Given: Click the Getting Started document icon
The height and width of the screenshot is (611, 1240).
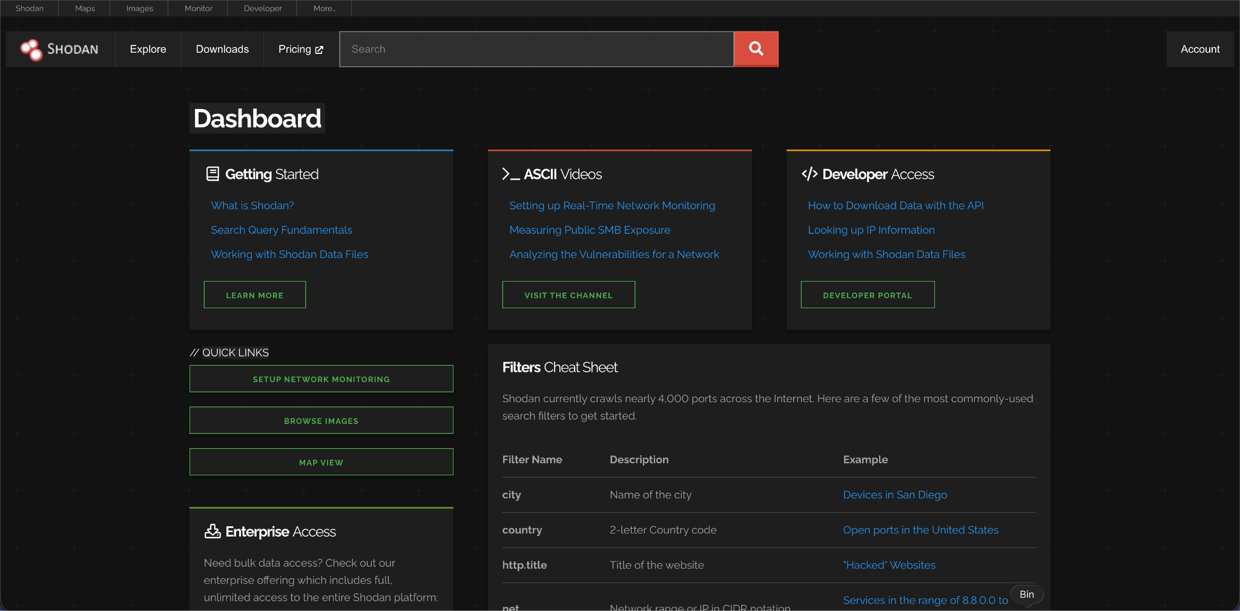Looking at the screenshot, I should point(213,174).
